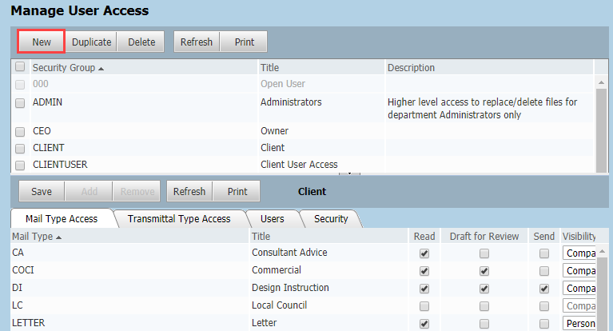Click the New button in top toolbar

point(42,42)
